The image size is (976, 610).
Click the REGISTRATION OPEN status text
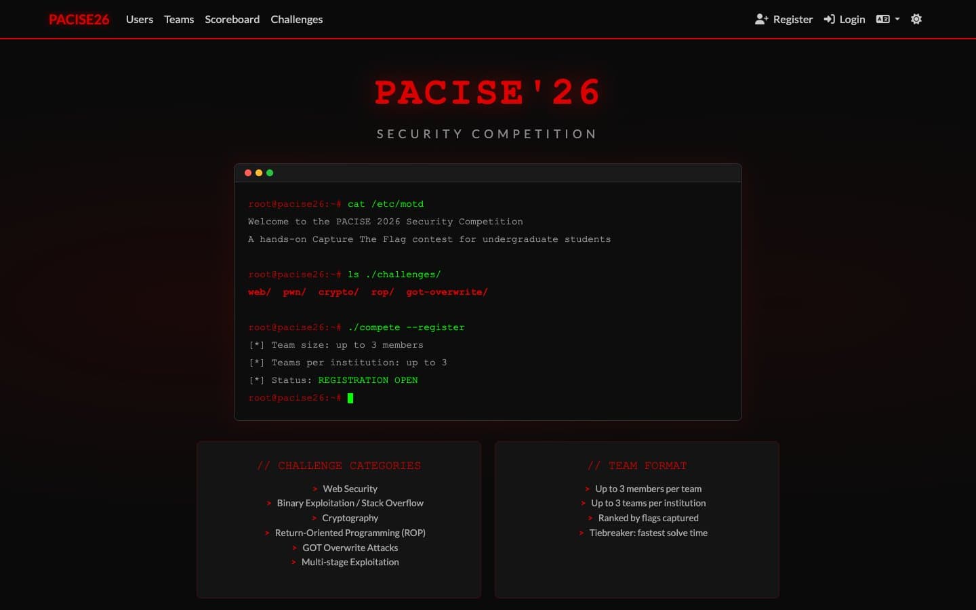(367, 380)
